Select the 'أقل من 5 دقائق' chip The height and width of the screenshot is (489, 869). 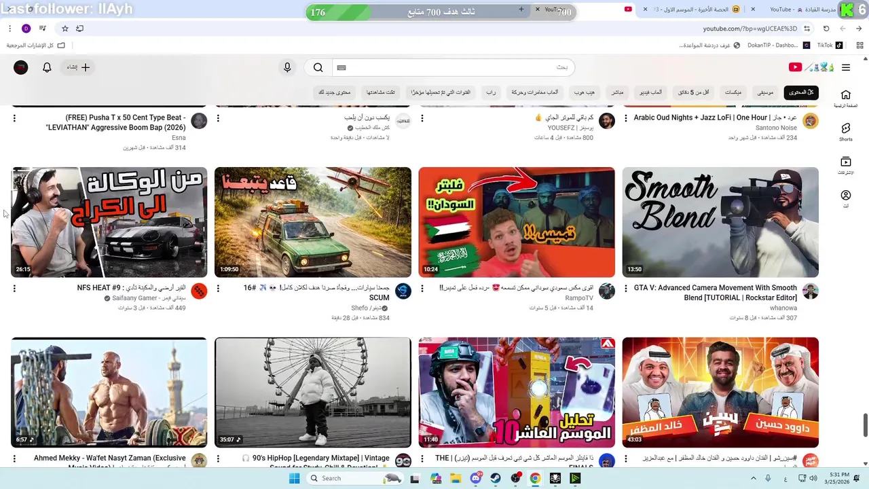(695, 92)
